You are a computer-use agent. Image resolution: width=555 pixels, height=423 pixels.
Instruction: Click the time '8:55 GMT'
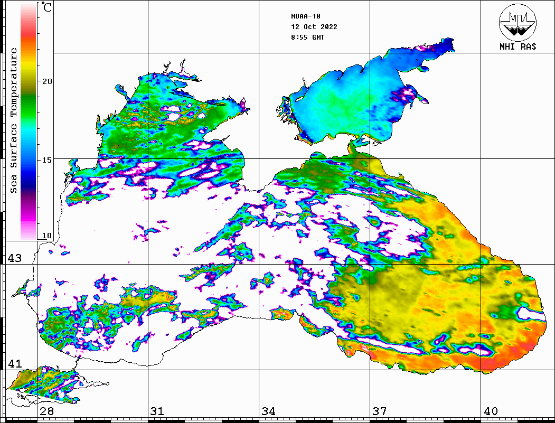click(307, 37)
